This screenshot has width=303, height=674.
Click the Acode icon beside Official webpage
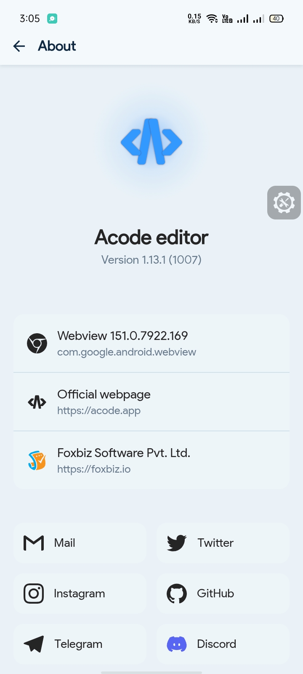(37, 402)
